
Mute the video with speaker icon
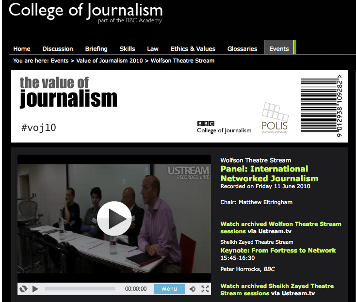coord(193,289)
